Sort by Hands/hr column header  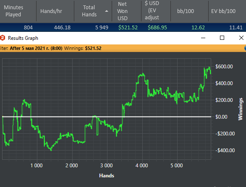click(51, 11)
